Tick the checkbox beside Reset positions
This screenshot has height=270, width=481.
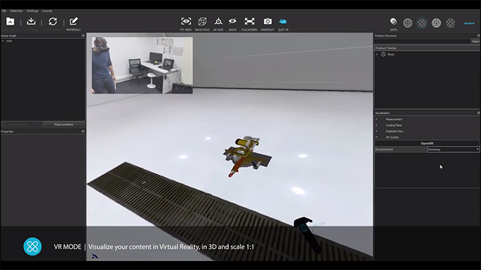[x=3, y=125]
